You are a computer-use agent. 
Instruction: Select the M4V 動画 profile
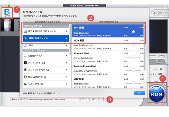coord(107,82)
